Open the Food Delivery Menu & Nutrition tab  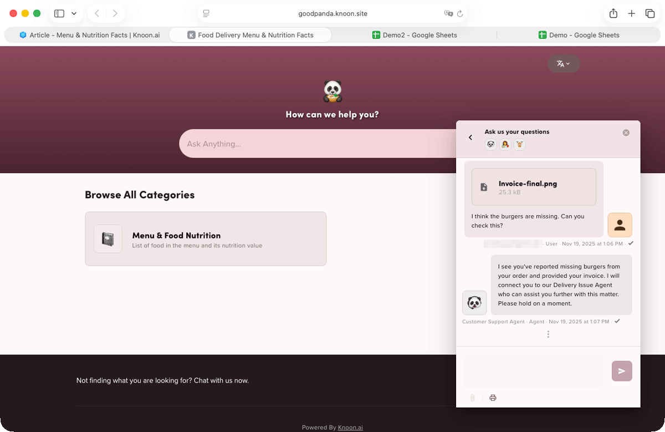(x=250, y=35)
